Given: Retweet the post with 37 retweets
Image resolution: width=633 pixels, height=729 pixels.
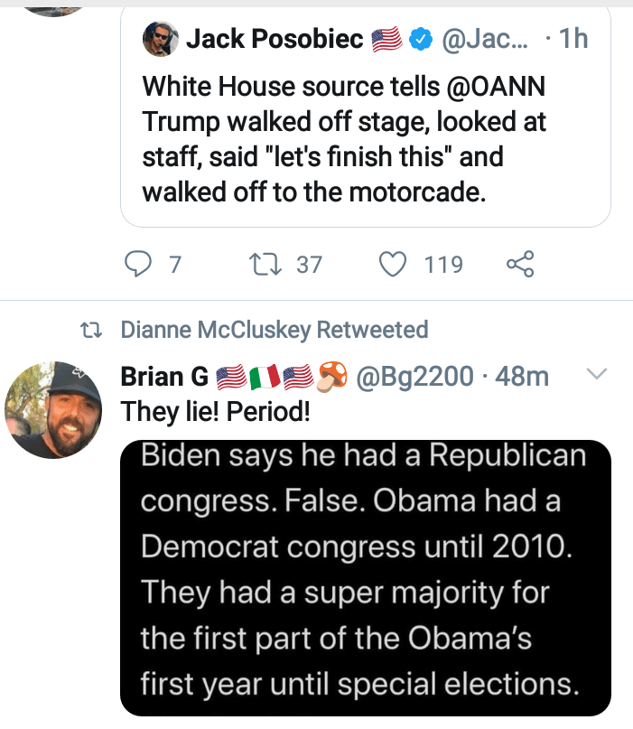Looking at the screenshot, I should [x=262, y=264].
